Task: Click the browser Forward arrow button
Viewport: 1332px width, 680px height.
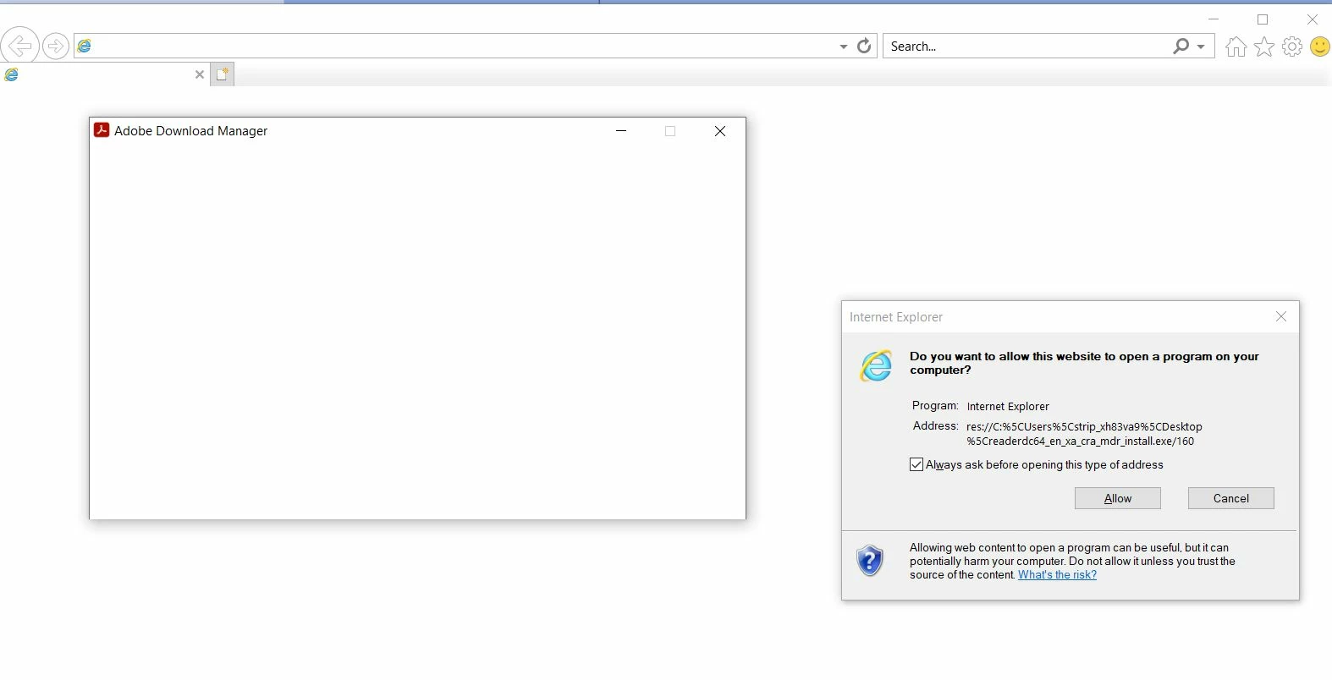Action: [56, 46]
